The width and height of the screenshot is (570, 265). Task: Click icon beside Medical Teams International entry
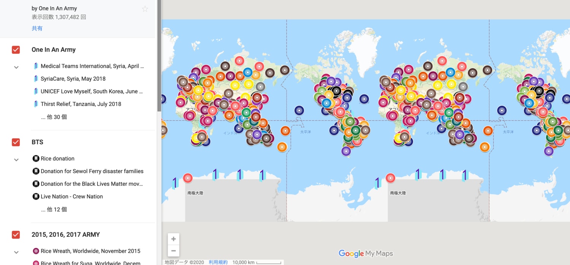tap(36, 66)
